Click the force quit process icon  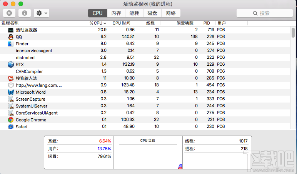[9, 13]
